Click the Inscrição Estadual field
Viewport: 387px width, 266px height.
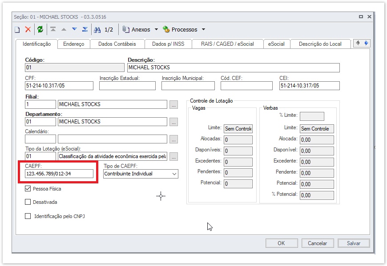tap(127, 85)
